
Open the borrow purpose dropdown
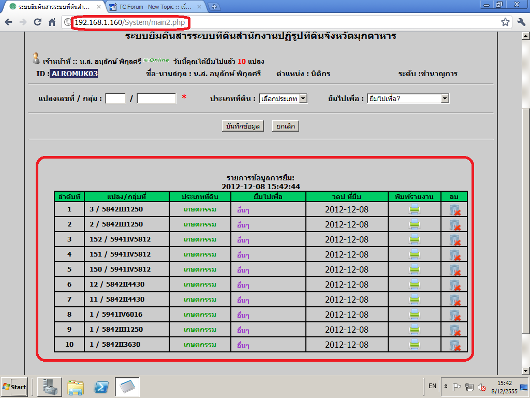[x=408, y=98]
